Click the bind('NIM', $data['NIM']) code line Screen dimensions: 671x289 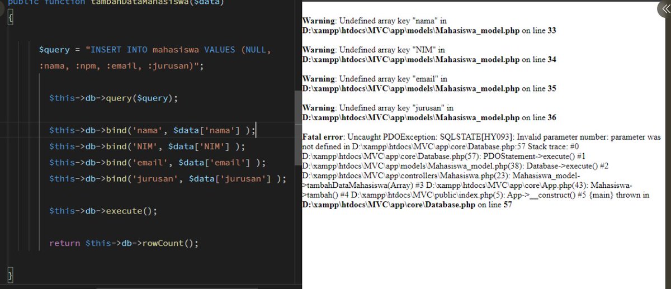click(147, 147)
